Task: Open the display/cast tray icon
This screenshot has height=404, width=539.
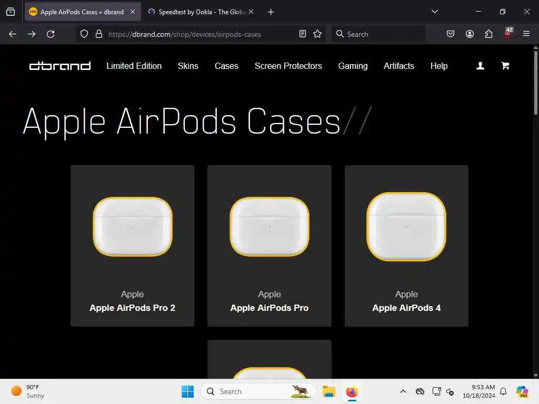Action: point(436,391)
